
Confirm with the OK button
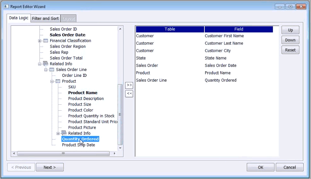coord(260,167)
